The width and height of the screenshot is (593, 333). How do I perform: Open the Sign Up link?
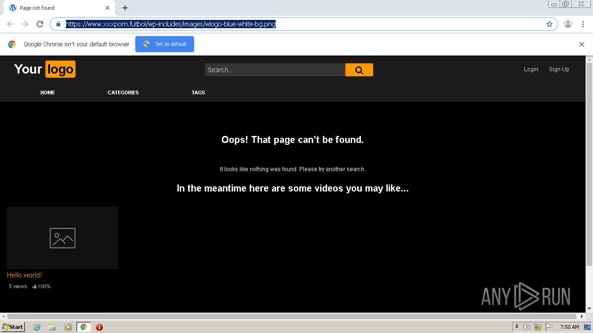coord(559,69)
